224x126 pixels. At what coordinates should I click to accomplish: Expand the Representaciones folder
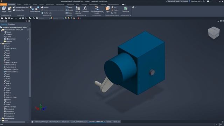click(x=1, y=118)
